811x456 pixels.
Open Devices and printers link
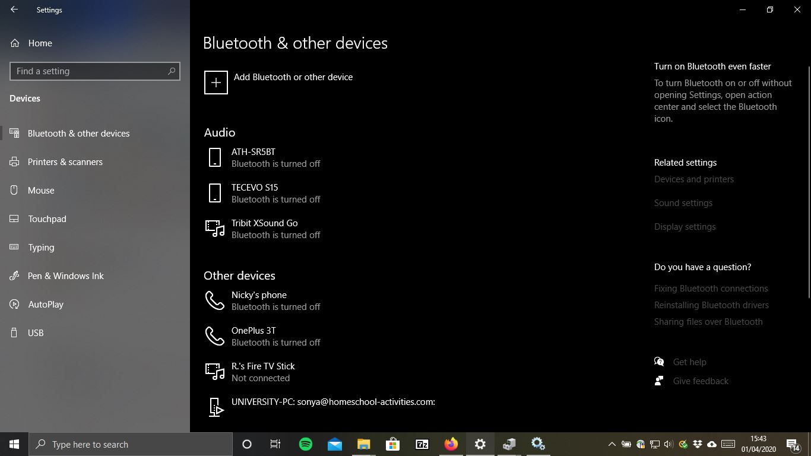pos(694,179)
